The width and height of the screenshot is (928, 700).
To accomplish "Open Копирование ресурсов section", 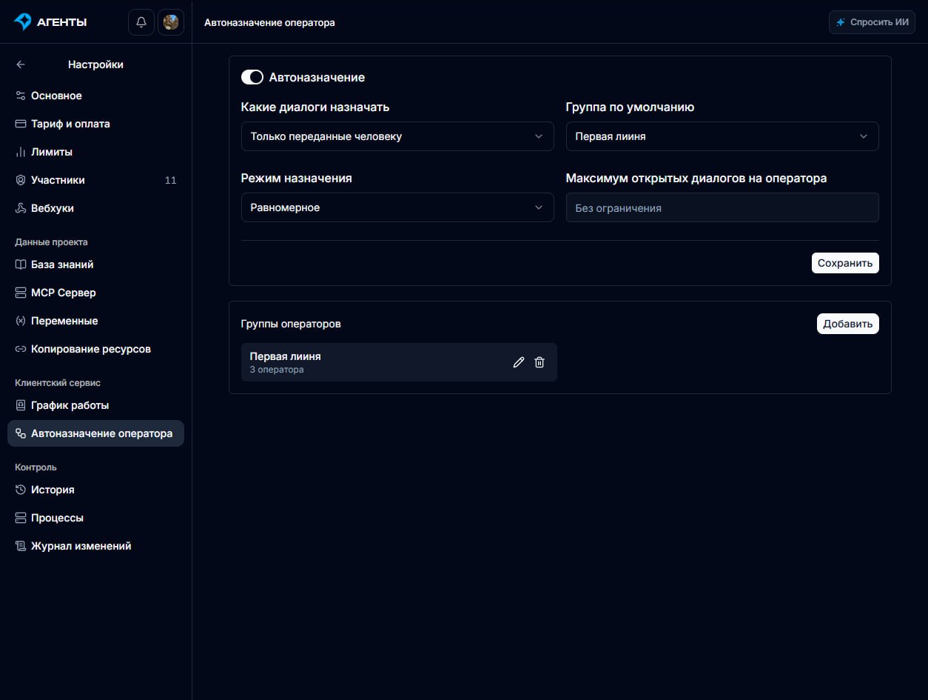I will click(x=95, y=349).
